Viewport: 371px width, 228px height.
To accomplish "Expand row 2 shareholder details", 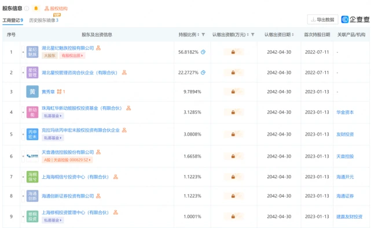I will pyautogui.click(x=23, y=73).
